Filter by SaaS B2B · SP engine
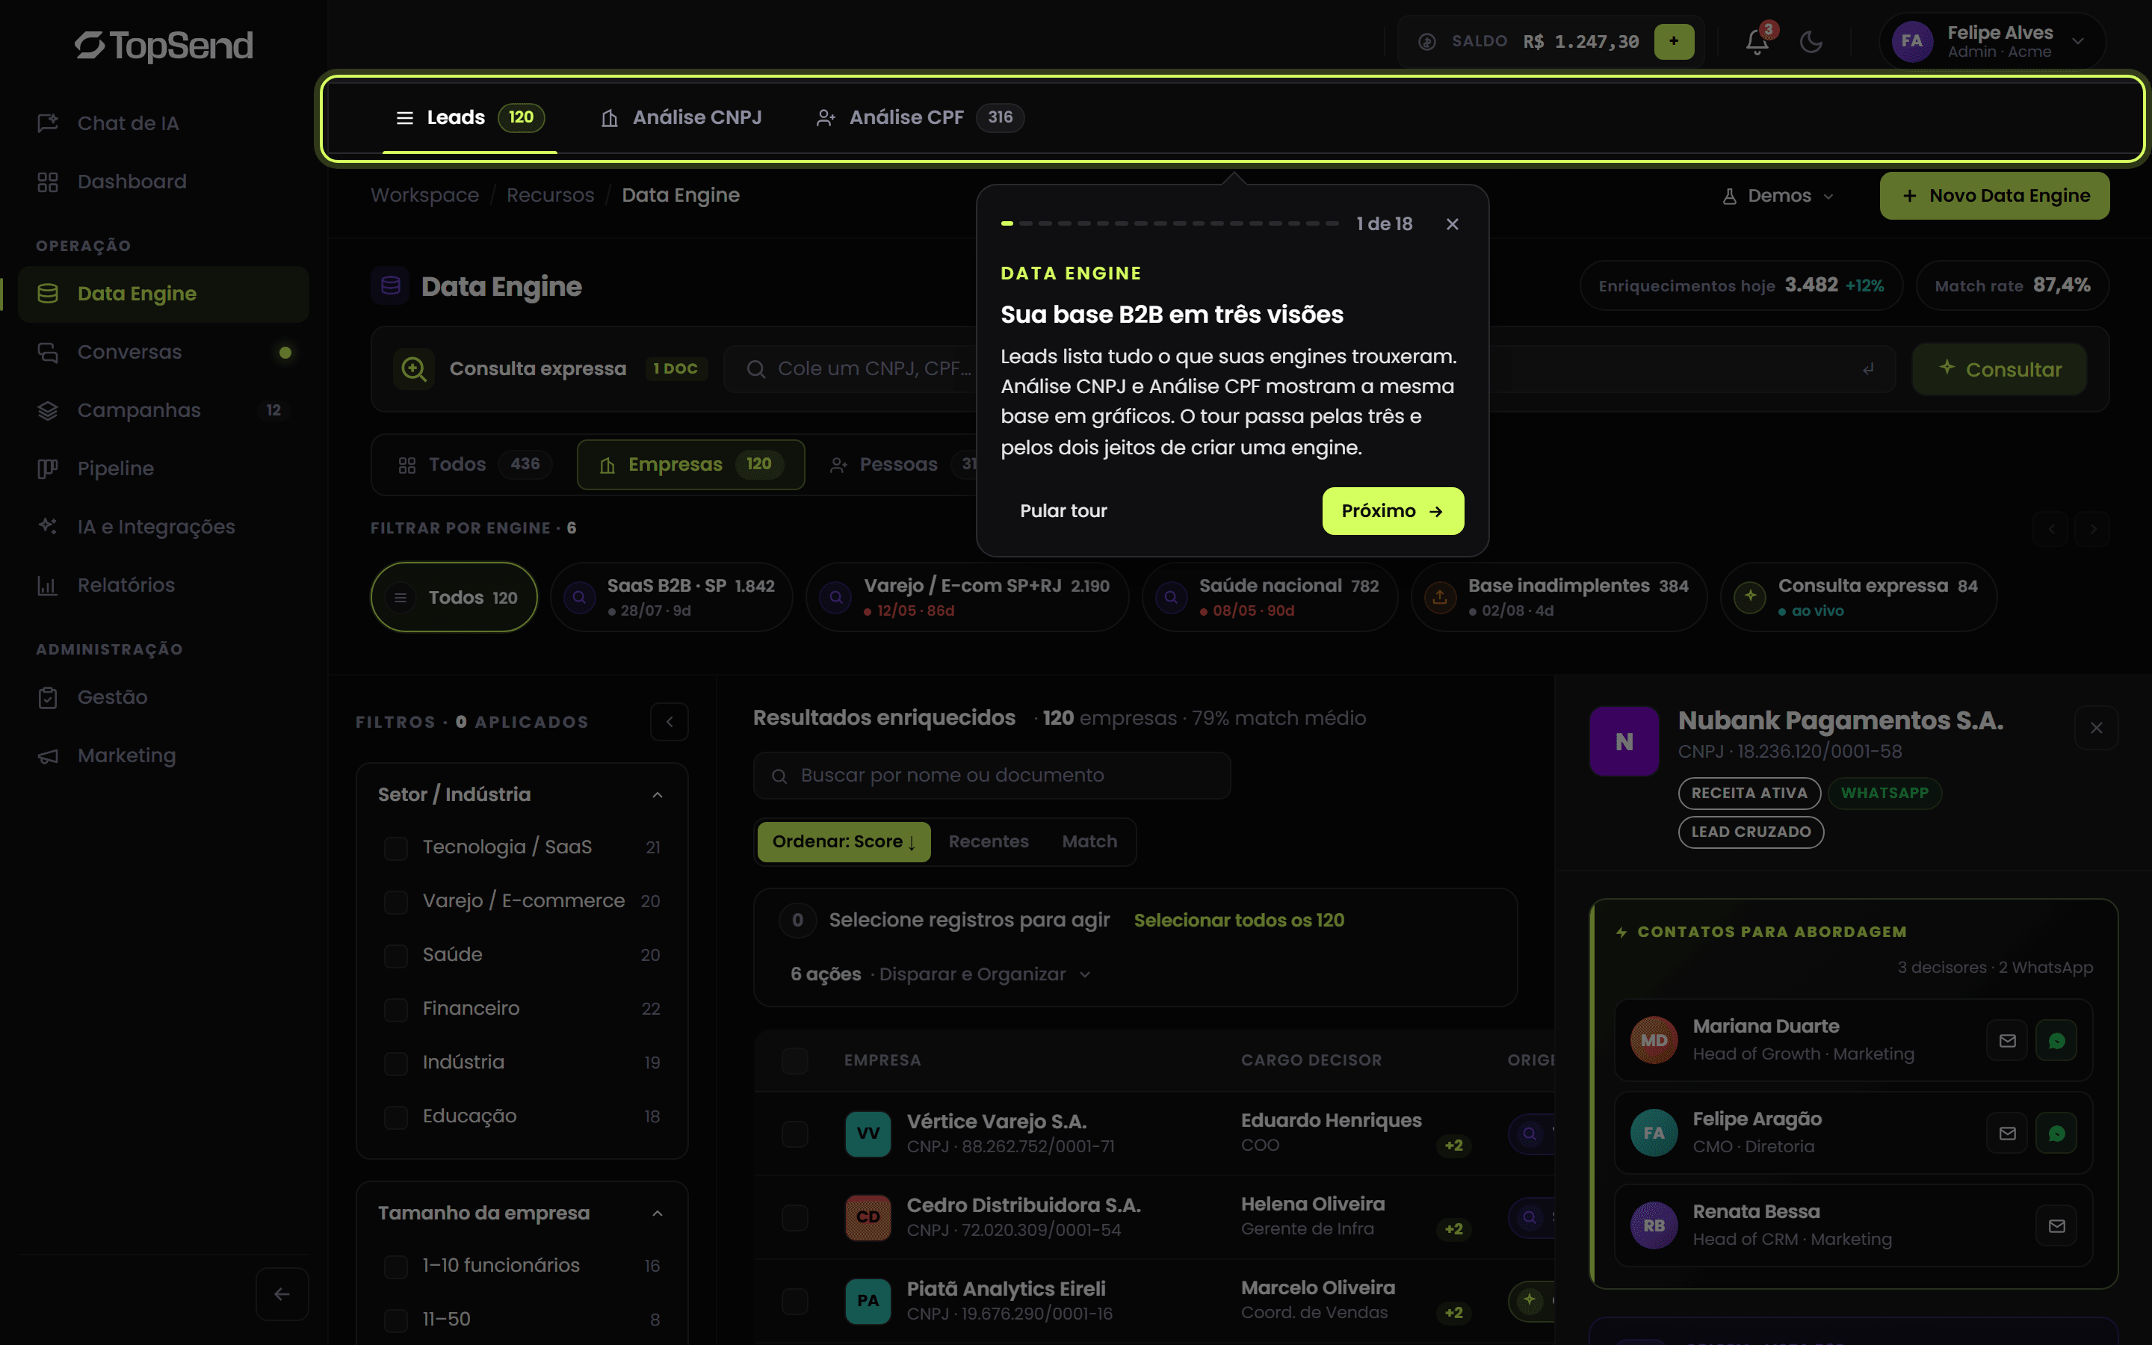2152x1345 pixels. (672, 597)
